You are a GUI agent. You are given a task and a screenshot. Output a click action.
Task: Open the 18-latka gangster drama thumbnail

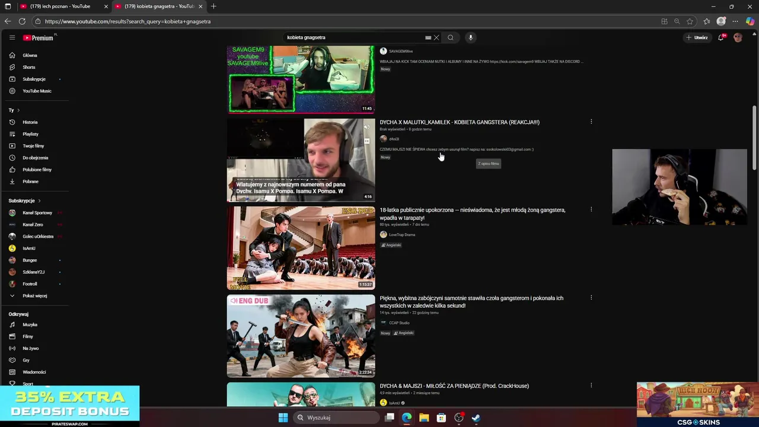tap(301, 248)
